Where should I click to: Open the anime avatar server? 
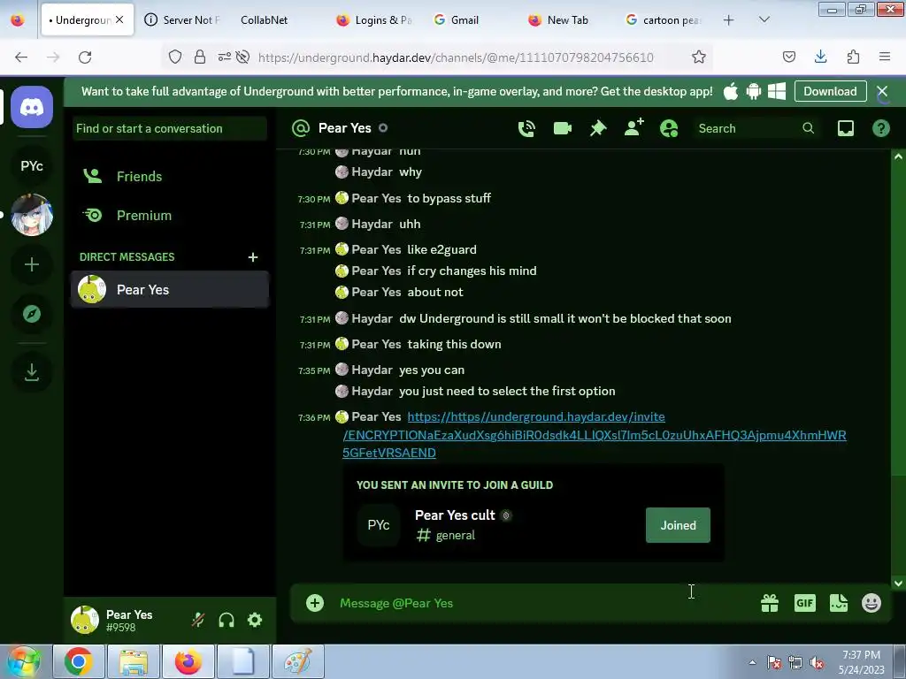(x=32, y=215)
